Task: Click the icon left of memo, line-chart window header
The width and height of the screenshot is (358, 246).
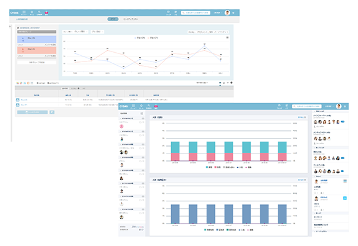Action: pos(168,12)
